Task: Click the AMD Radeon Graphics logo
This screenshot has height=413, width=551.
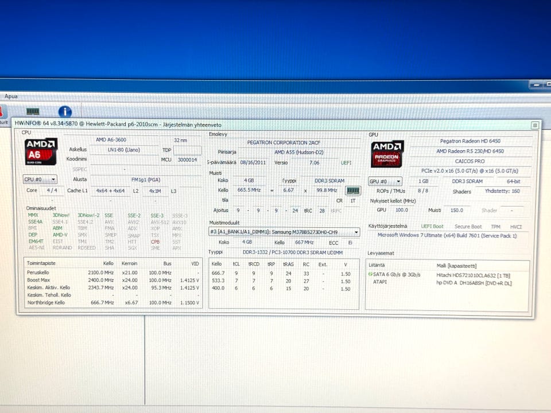Action: (387, 154)
